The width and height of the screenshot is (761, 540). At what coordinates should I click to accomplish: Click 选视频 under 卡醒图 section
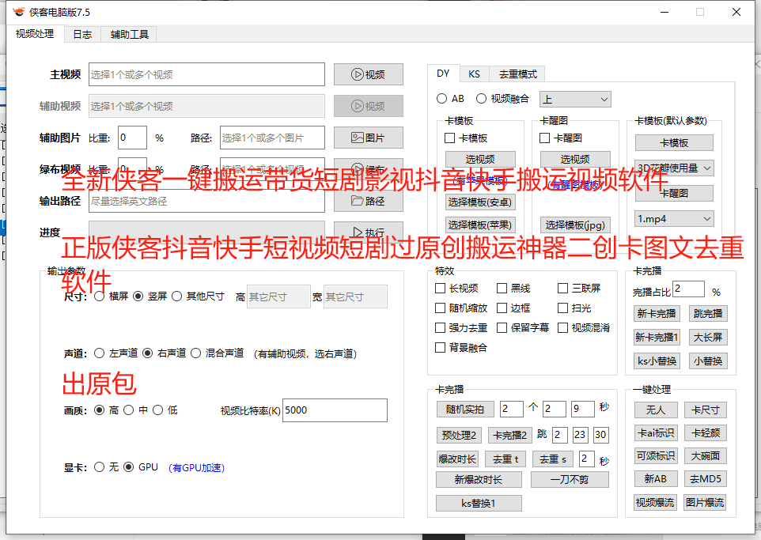pyautogui.click(x=575, y=159)
